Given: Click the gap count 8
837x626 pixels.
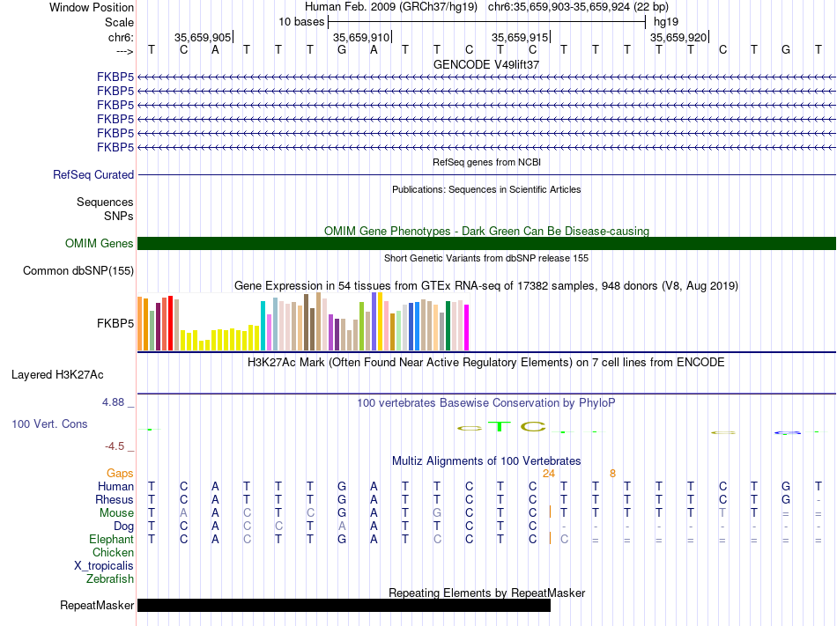Looking at the screenshot, I should pos(613,474).
